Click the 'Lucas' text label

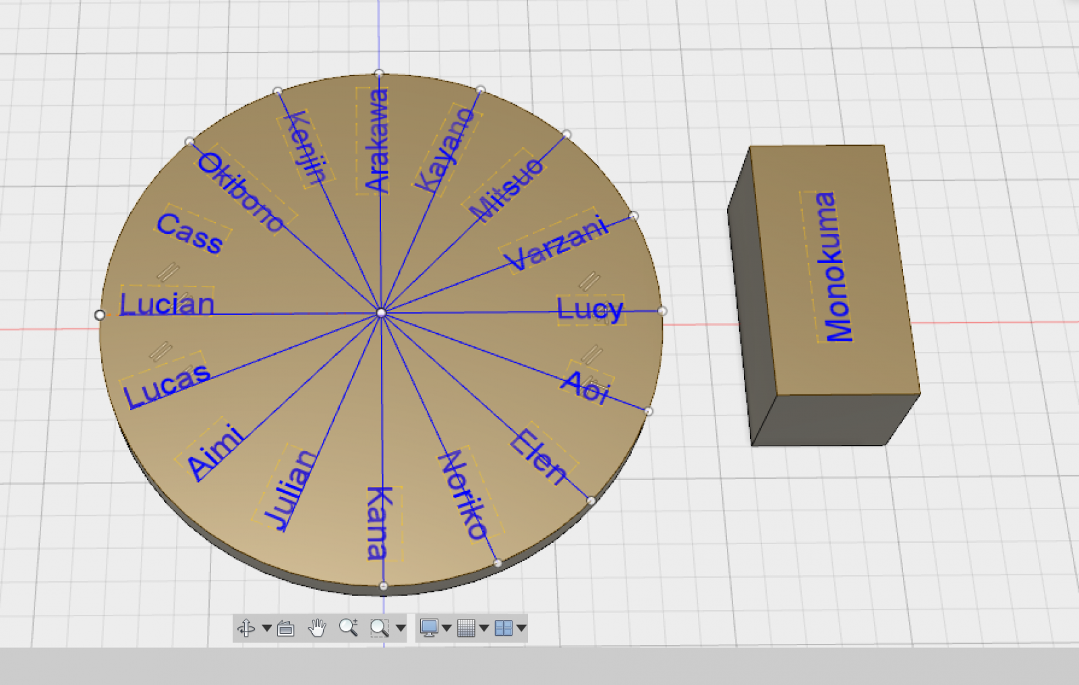[167, 386]
